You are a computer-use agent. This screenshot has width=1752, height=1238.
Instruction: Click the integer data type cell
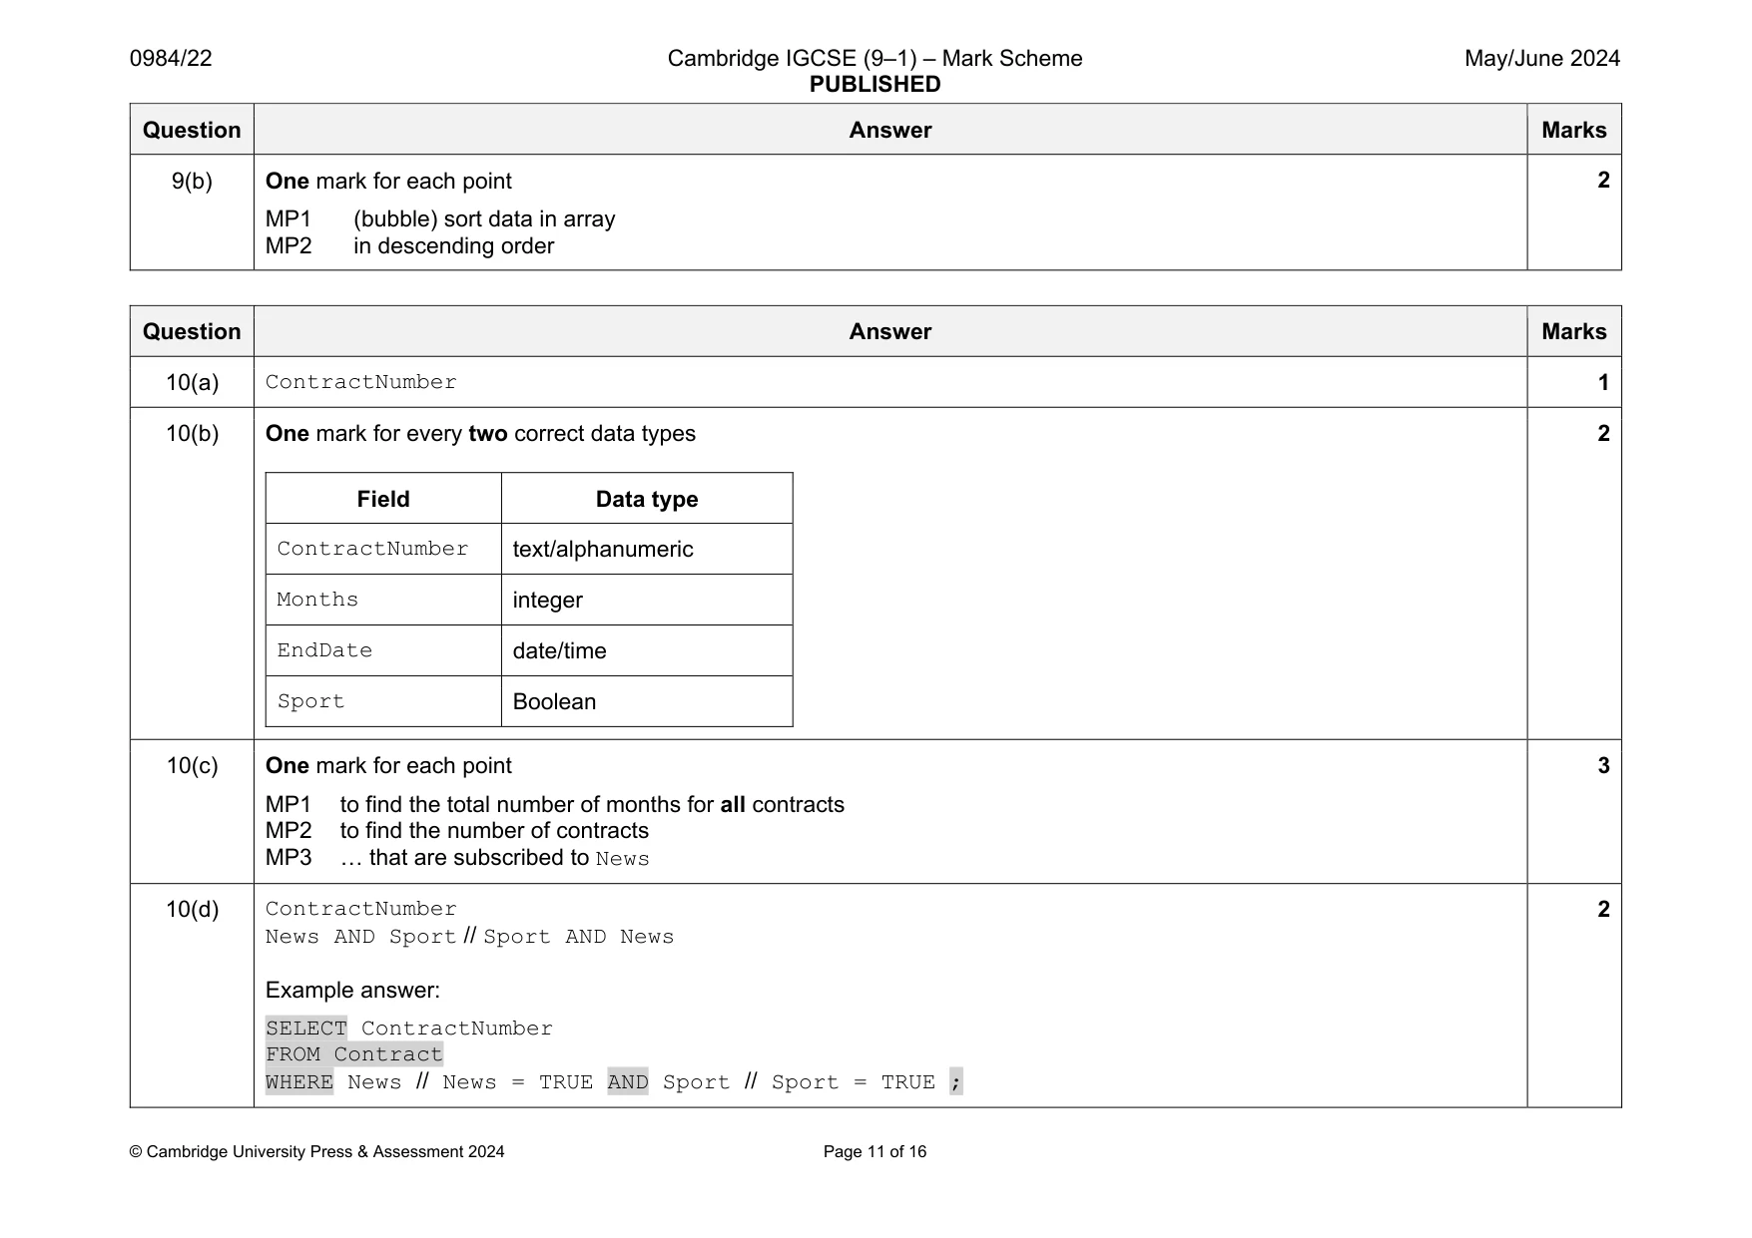pyautogui.click(x=647, y=601)
